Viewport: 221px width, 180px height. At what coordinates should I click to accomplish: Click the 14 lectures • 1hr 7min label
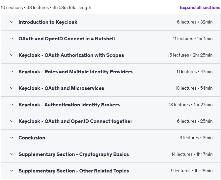[192, 154]
